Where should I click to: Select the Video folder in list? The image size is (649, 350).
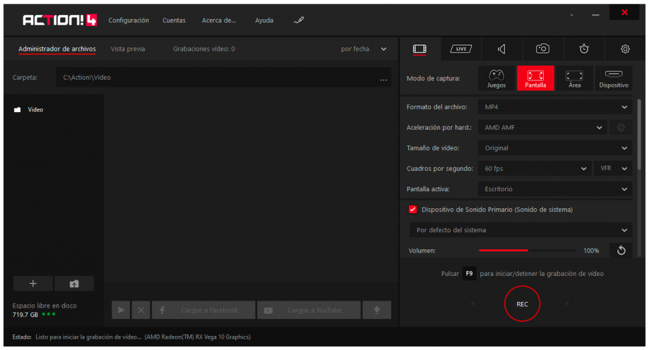[x=35, y=109]
